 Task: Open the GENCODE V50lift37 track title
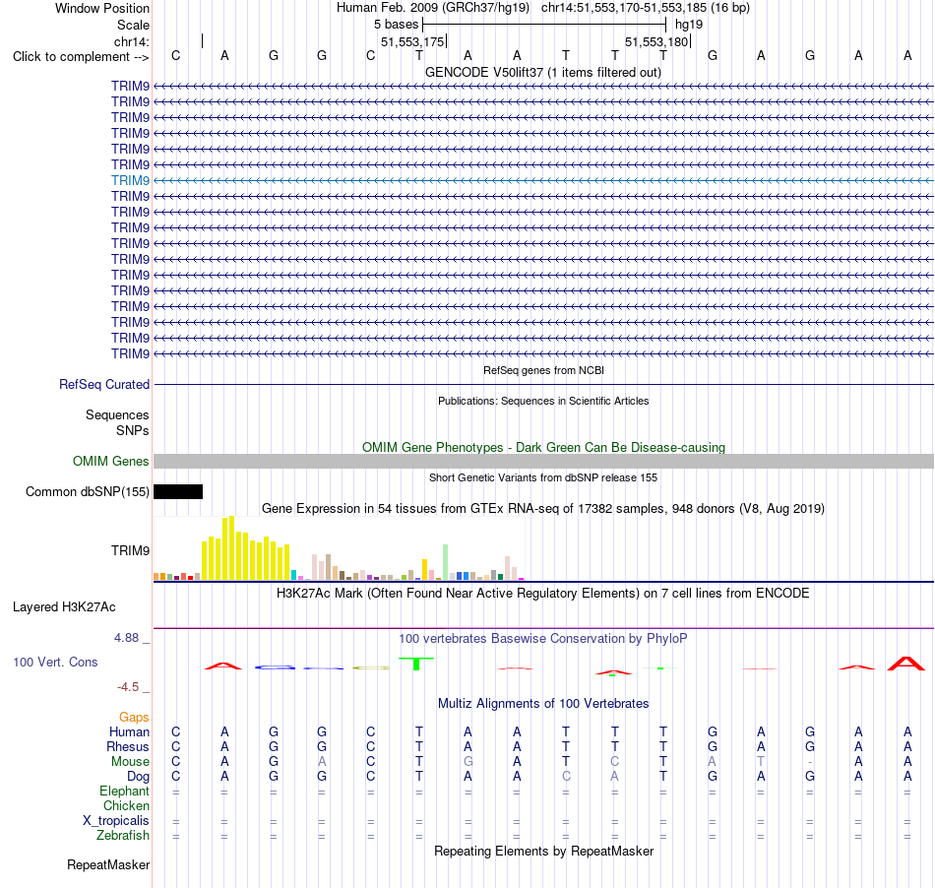coord(543,72)
